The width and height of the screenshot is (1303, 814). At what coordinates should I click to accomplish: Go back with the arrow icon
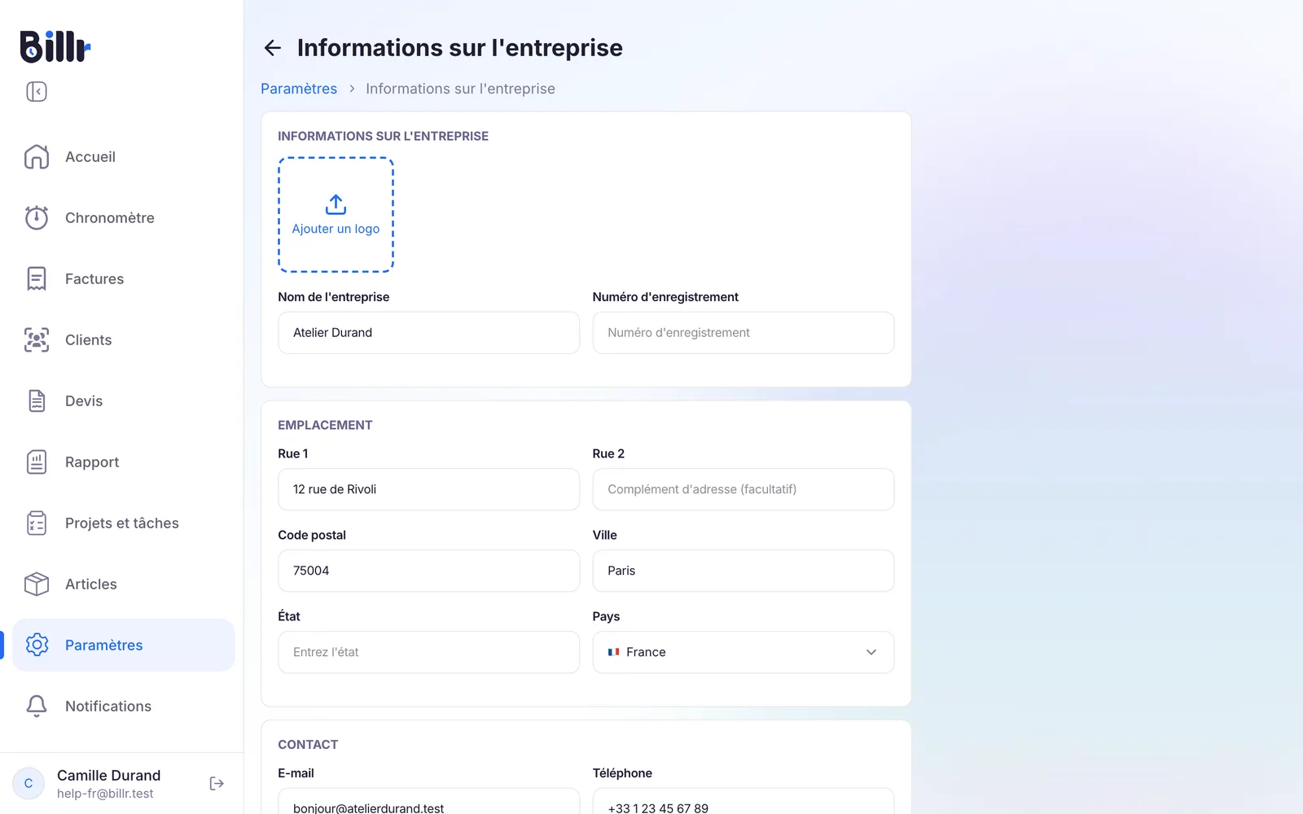(x=273, y=48)
